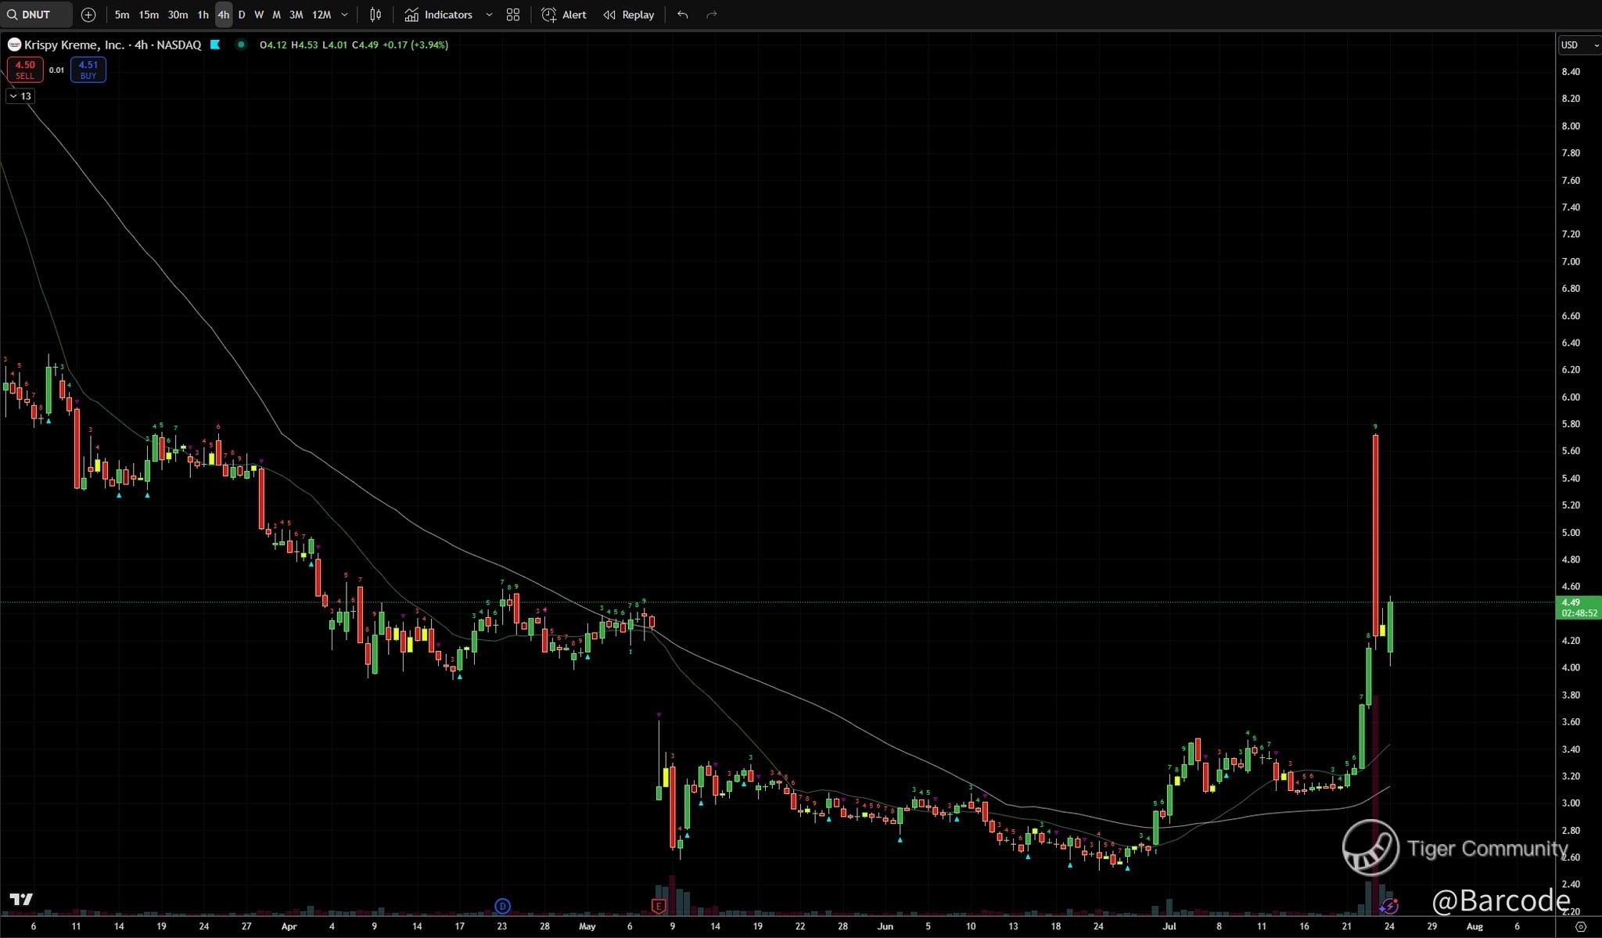Open the candlestick chart type selector
Screen dimensions: 1602x938
(x=375, y=15)
